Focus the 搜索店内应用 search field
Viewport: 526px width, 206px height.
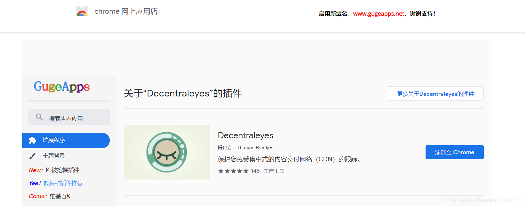click(x=69, y=117)
